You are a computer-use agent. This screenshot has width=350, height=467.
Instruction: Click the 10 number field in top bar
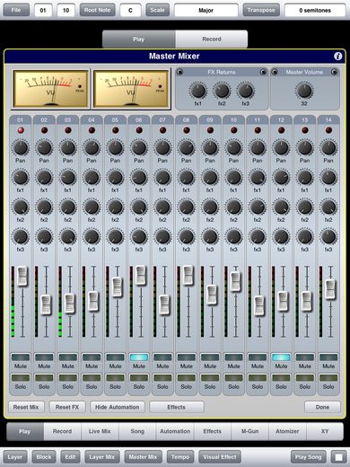[66, 10]
